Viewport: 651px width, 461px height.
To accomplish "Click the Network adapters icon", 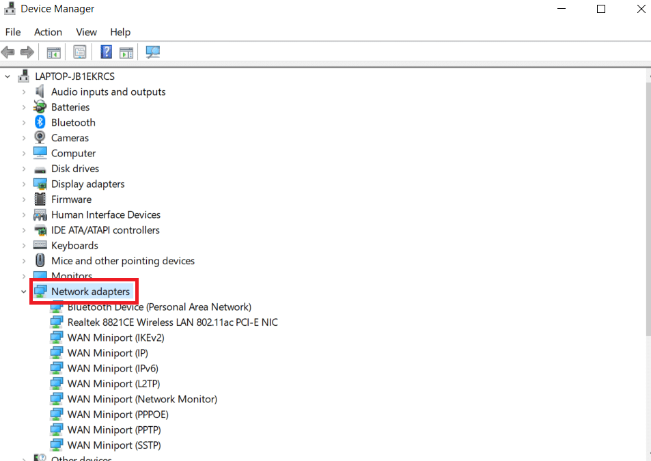I will [x=40, y=292].
